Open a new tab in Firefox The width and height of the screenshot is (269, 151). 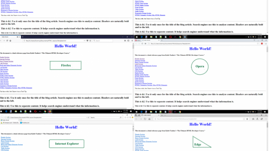(x=23, y=37)
